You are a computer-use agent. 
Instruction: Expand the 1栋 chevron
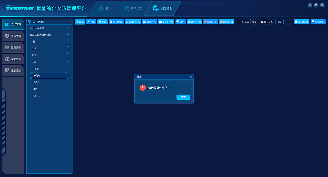[68, 41]
